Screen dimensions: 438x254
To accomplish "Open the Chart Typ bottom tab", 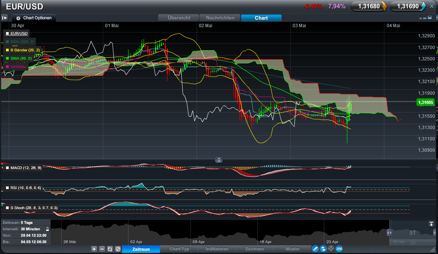I will [180, 249].
